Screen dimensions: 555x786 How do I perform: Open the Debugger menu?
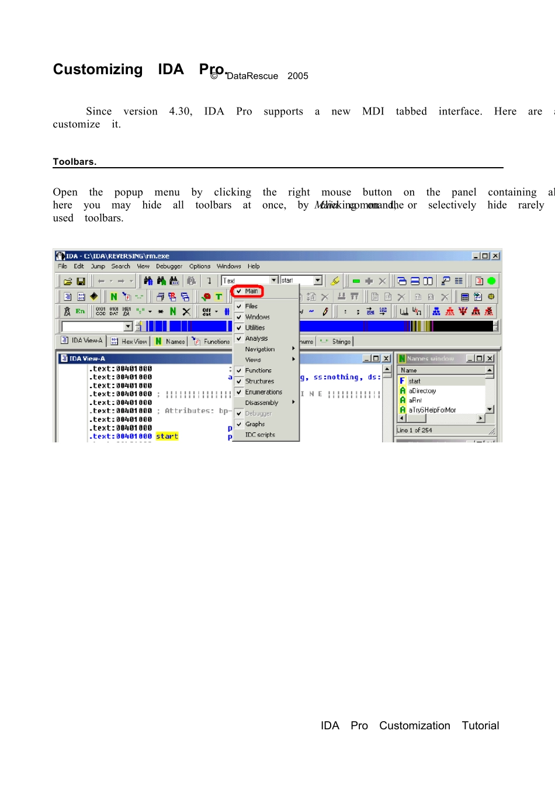coord(169,266)
